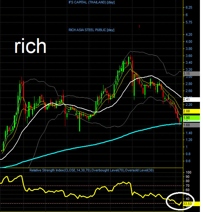Click the IFS CAPITAL (THAILAND) [day] title

[91, 2]
